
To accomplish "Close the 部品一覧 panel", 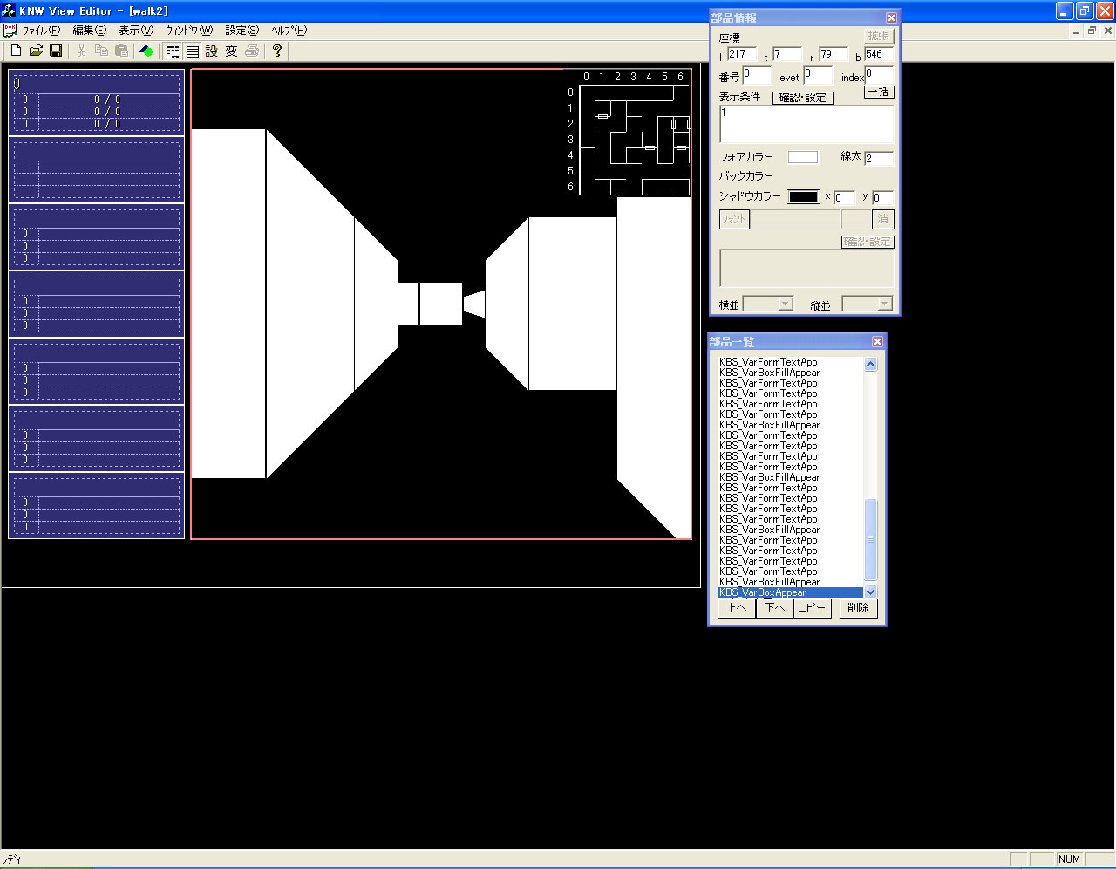I will 877,341.
